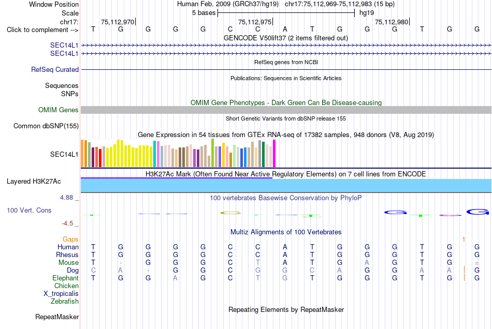Click the "5 bases" scale text
The height and width of the screenshot is (329, 492).
(x=204, y=13)
